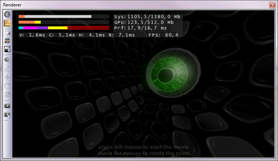This screenshot has width=278, height=161.
Task: Click the multicolored Prf timing bar
Action: click(x=63, y=28)
